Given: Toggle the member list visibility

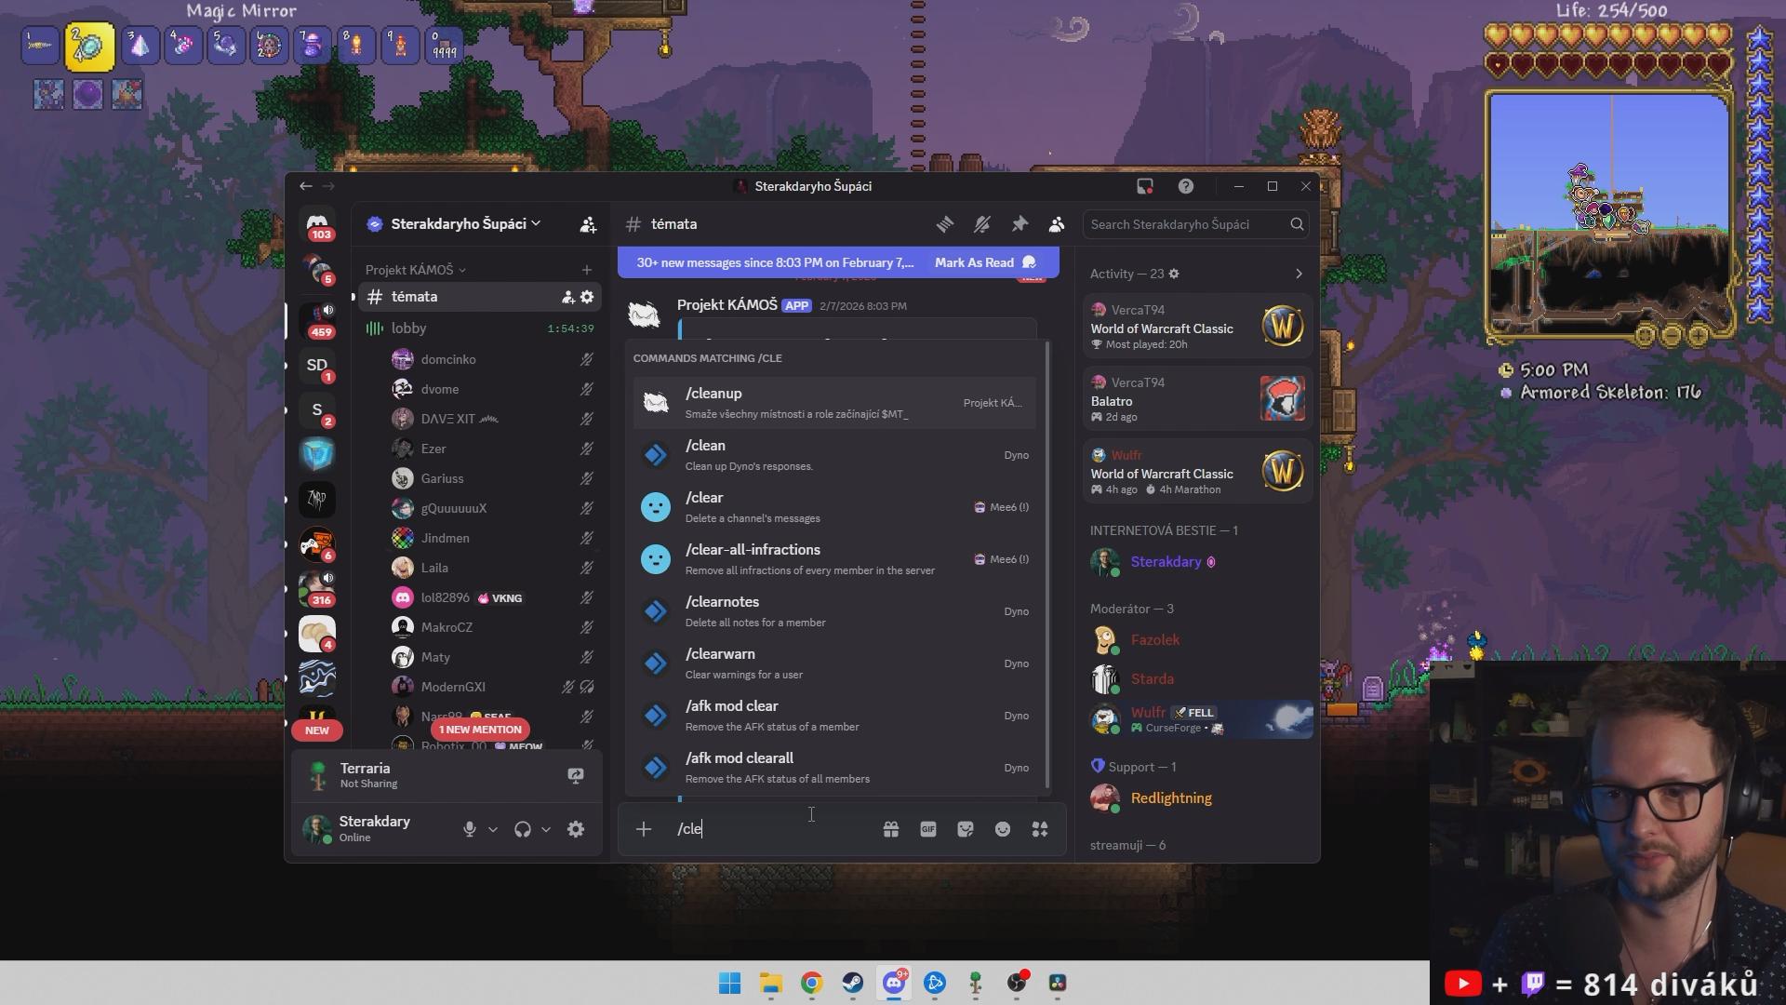Looking at the screenshot, I should [x=1057, y=224].
